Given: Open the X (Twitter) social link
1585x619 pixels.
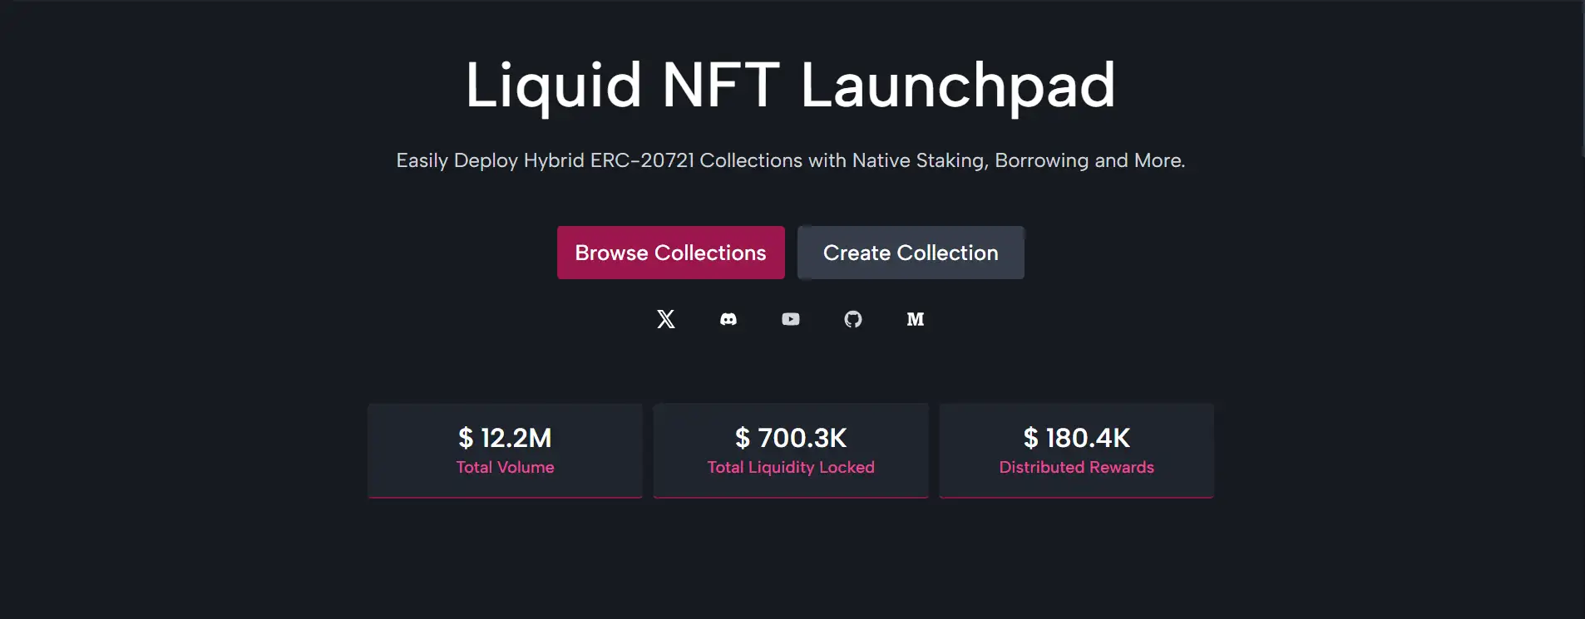Looking at the screenshot, I should point(666,319).
